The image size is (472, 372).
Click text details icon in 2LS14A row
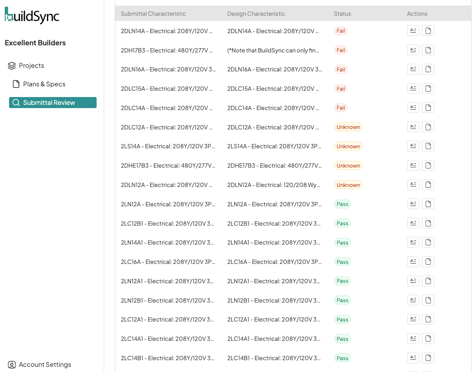pyautogui.click(x=413, y=146)
